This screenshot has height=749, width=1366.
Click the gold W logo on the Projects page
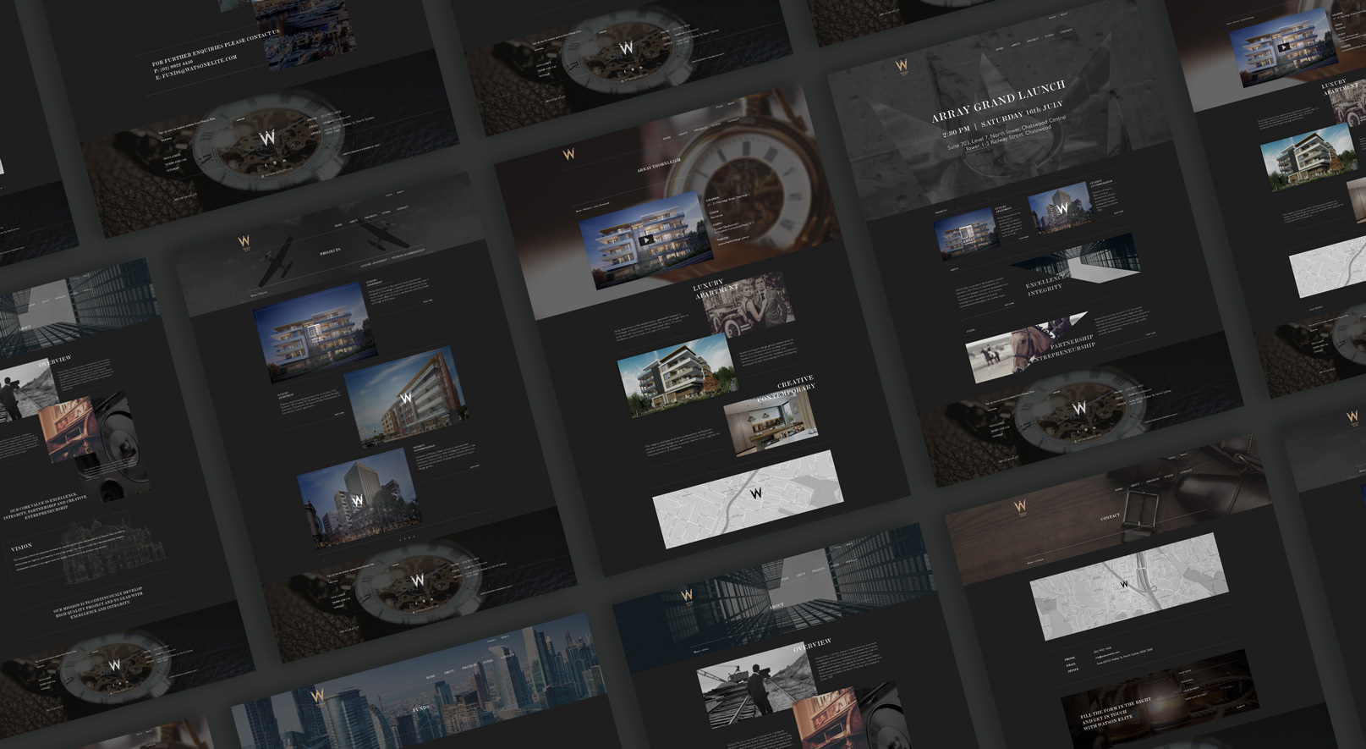(x=244, y=244)
